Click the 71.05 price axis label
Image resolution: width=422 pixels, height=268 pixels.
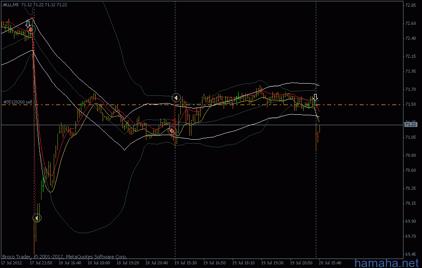pyautogui.click(x=410, y=137)
